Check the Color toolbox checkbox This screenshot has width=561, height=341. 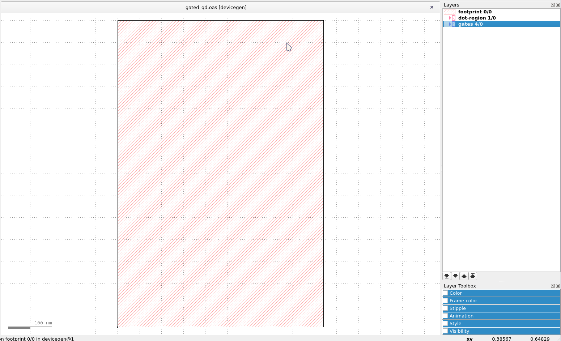(x=446, y=293)
